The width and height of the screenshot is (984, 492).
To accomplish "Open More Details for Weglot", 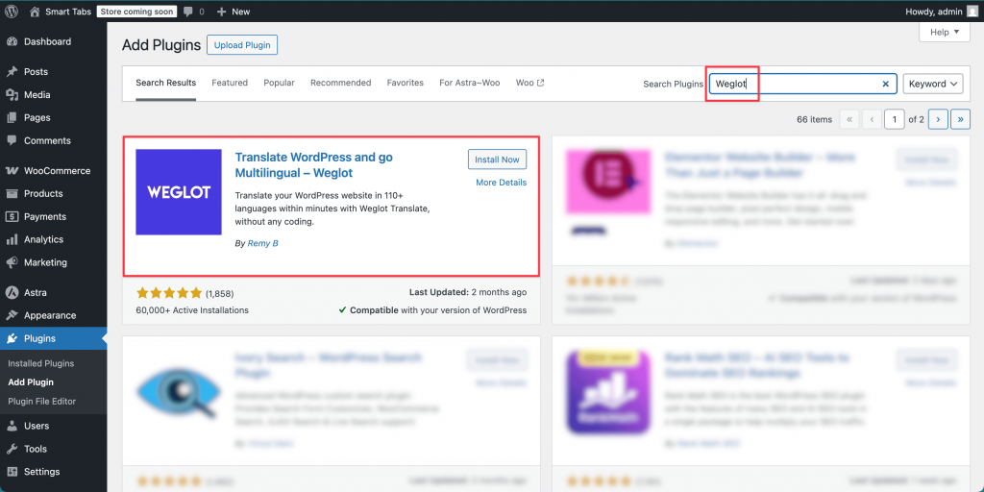I will (x=502, y=183).
